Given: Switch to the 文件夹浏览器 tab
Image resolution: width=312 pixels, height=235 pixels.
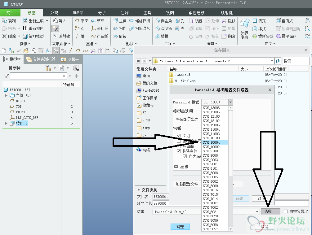Looking at the screenshot, I should point(41,59).
